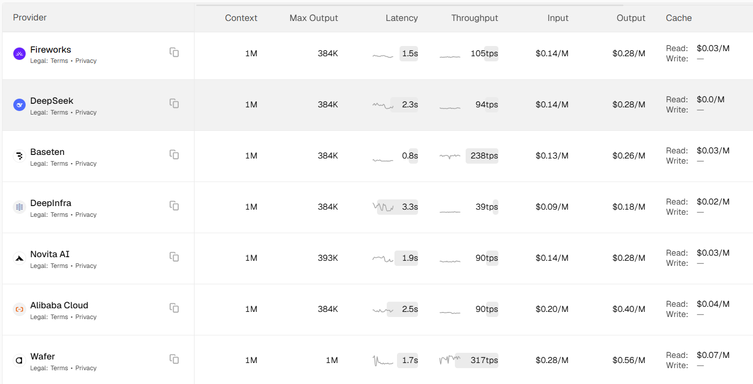Click the Wafer $0.07/M cache read price
753x384 pixels.
point(713,355)
